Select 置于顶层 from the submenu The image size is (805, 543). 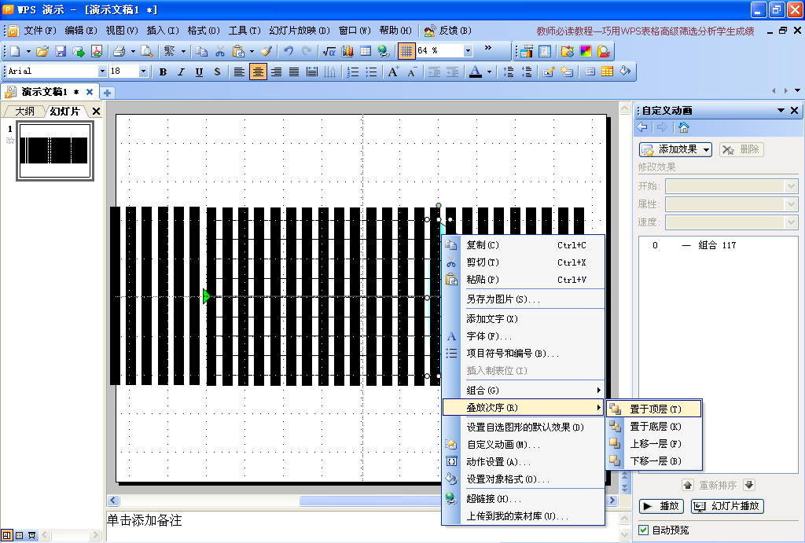(x=655, y=409)
